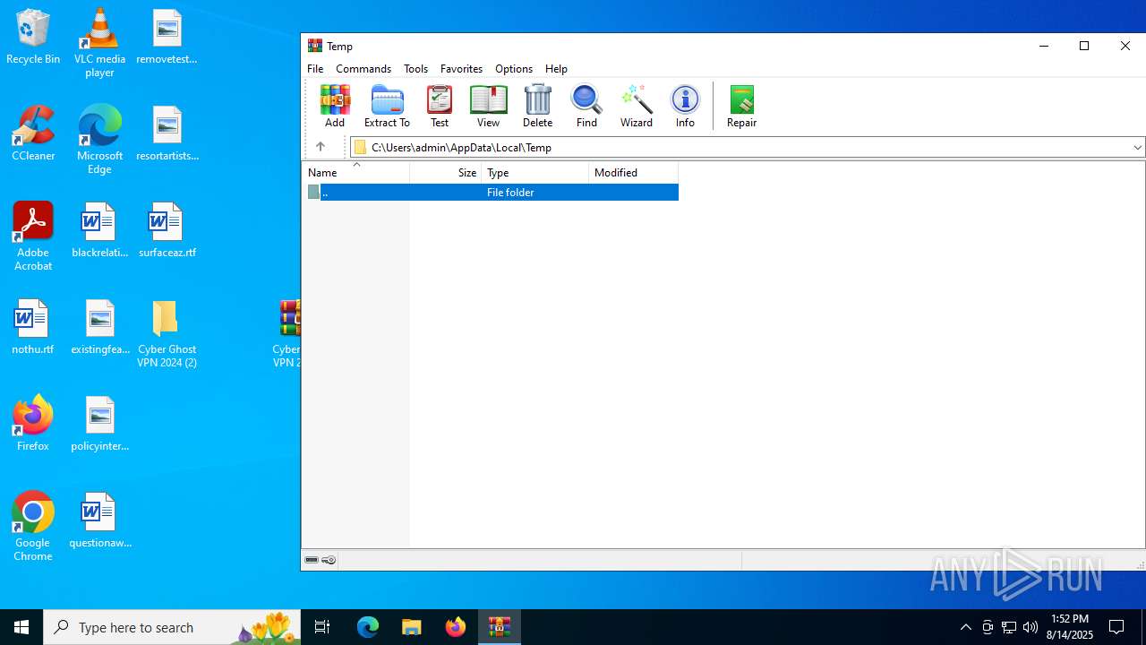Open the Tools menu
The height and width of the screenshot is (645, 1146).
coord(415,69)
